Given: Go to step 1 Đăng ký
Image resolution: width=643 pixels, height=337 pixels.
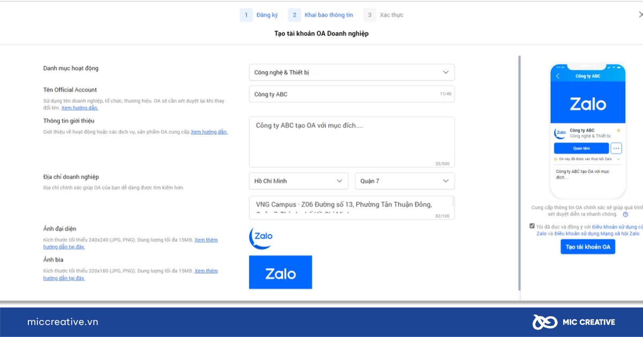Looking at the screenshot, I should tap(260, 15).
